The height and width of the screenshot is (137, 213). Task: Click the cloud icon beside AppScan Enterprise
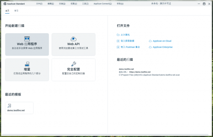(150, 47)
